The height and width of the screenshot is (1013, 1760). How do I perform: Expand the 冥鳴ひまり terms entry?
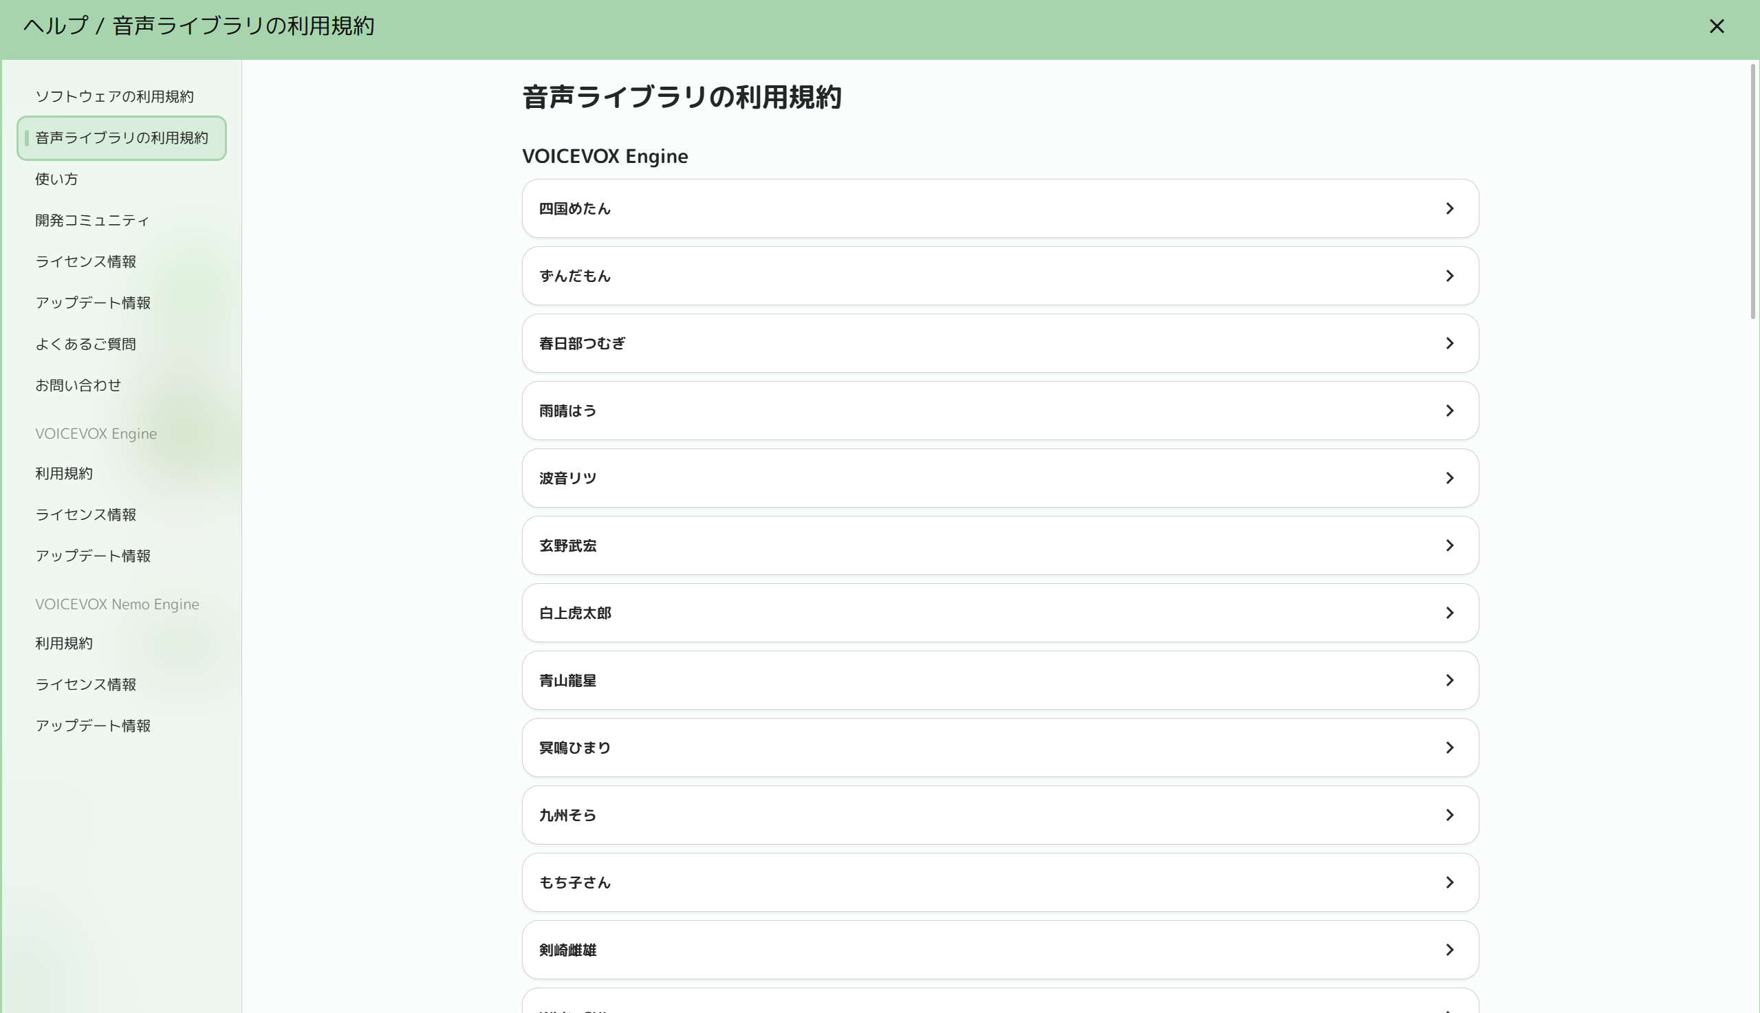(x=999, y=748)
